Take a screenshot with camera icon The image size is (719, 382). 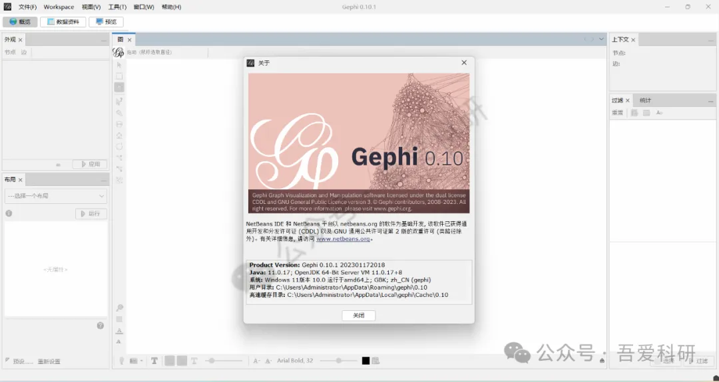(133, 361)
